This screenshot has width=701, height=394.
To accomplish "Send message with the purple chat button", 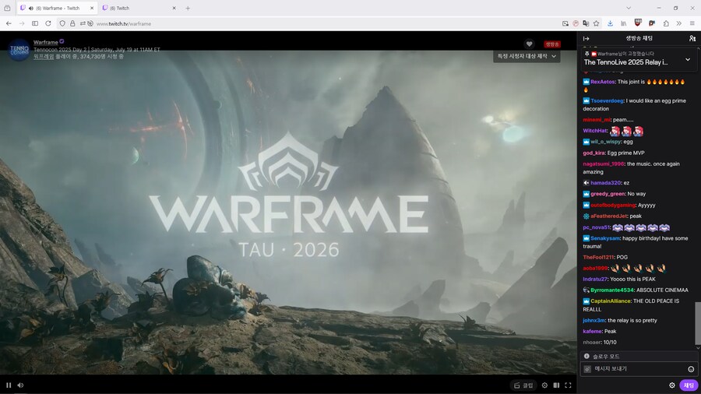I will click(x=689, y=385).
